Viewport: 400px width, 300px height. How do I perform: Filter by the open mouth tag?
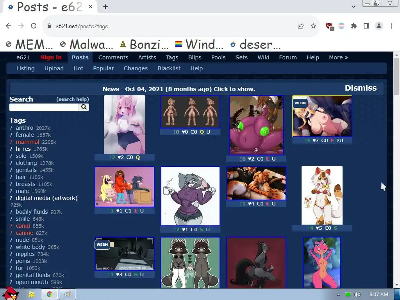click(x=32, y=282)
